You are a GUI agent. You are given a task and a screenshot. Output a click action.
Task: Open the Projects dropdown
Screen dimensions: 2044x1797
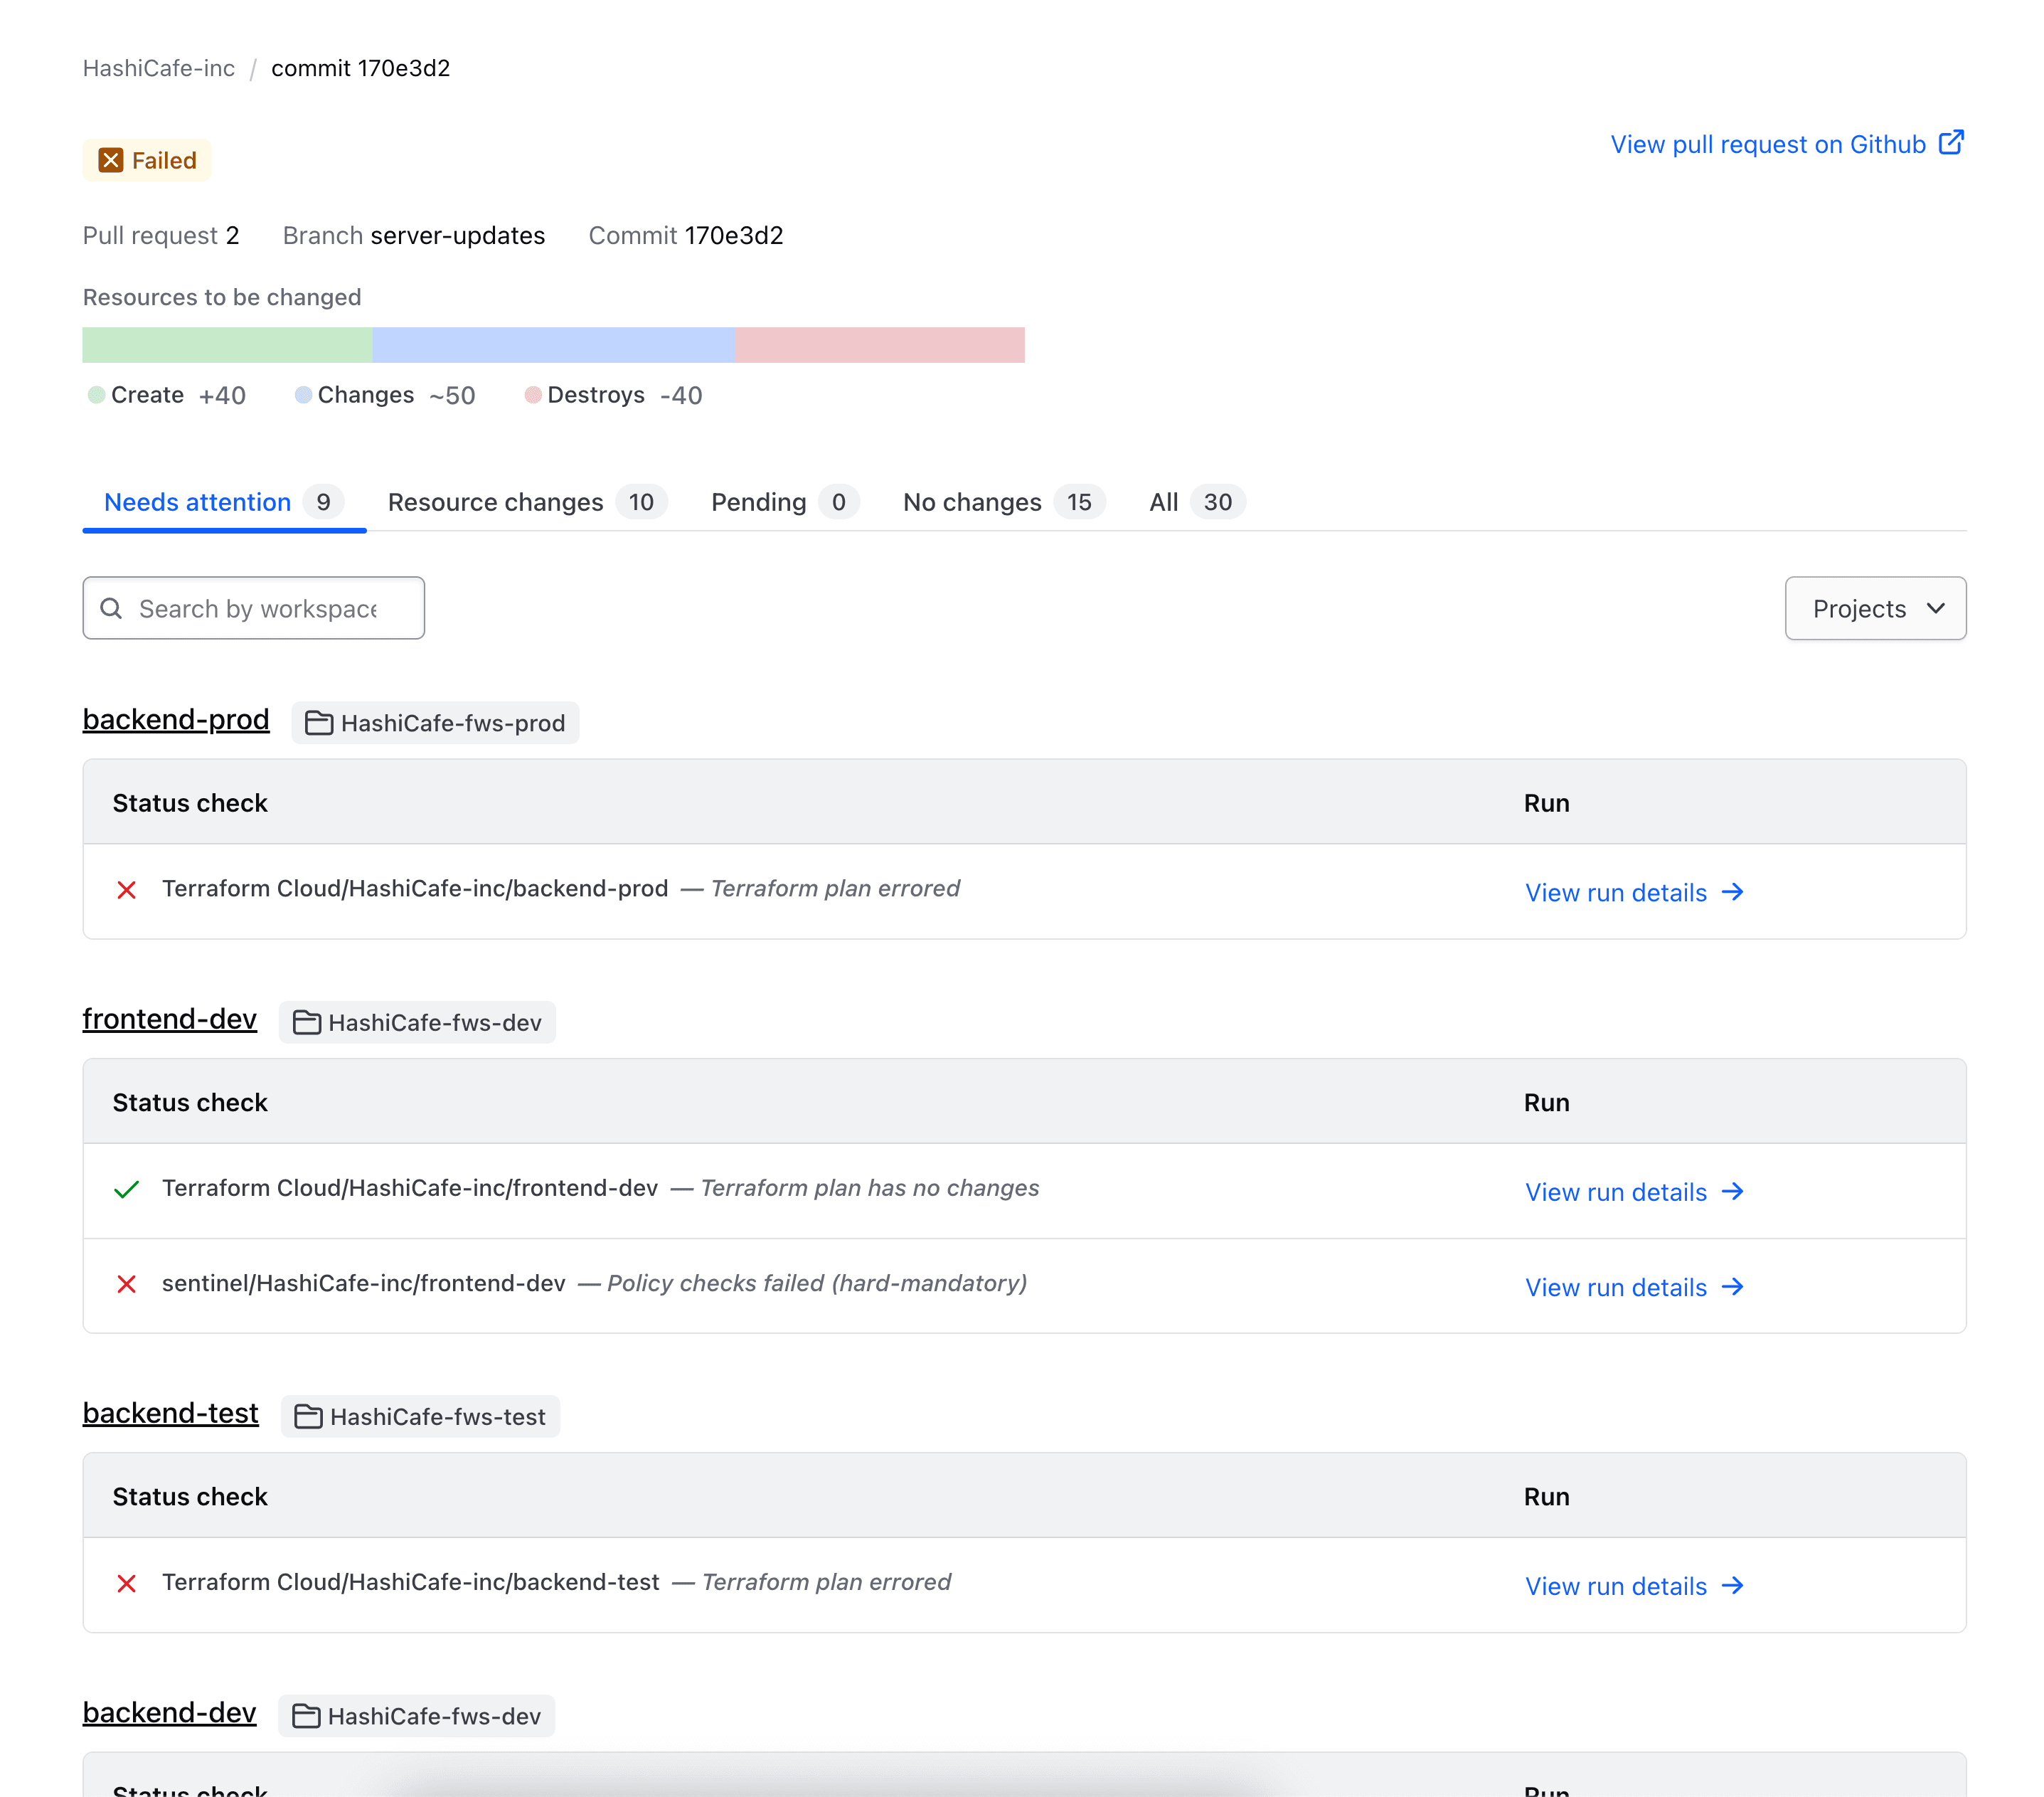point(1875,608)
